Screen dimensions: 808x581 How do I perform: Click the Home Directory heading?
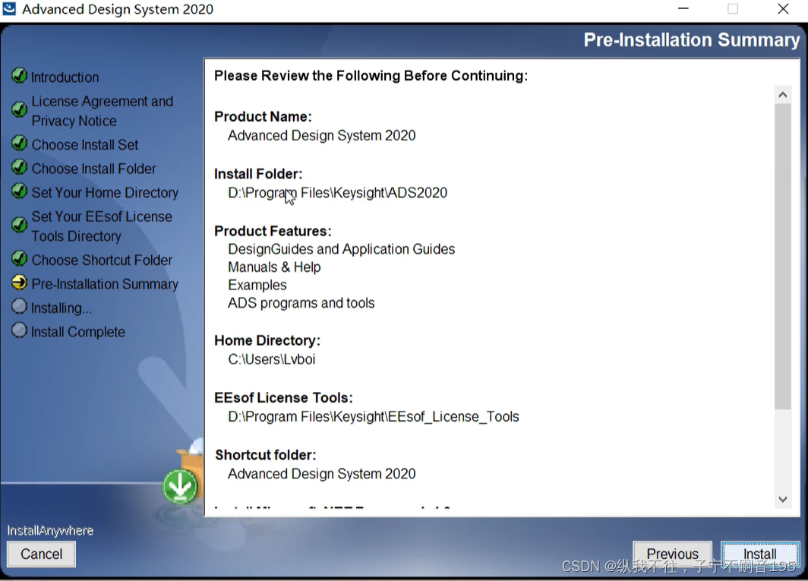(x=267, y=341)
